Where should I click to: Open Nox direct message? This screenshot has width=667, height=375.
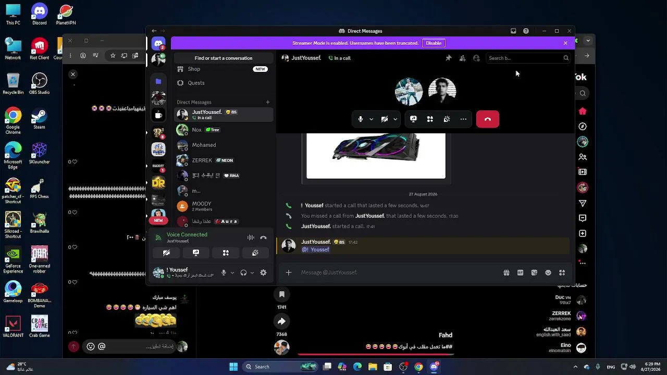(x=224, y=130)
